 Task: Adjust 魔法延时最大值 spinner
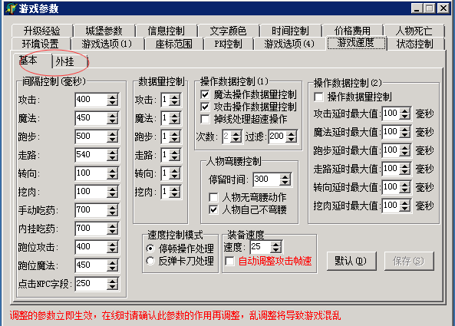[404, 132]
